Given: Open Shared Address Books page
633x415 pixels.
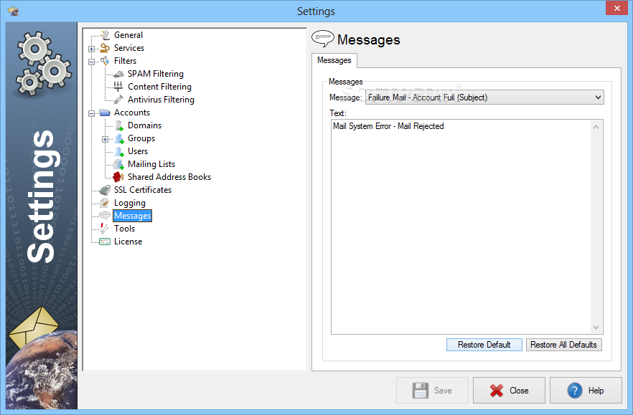Looking at the screenshot, I should [169, 177].
